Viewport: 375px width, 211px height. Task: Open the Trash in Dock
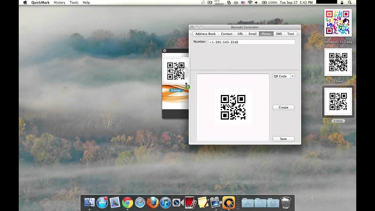pyautogui.click(x=286, y=203)
